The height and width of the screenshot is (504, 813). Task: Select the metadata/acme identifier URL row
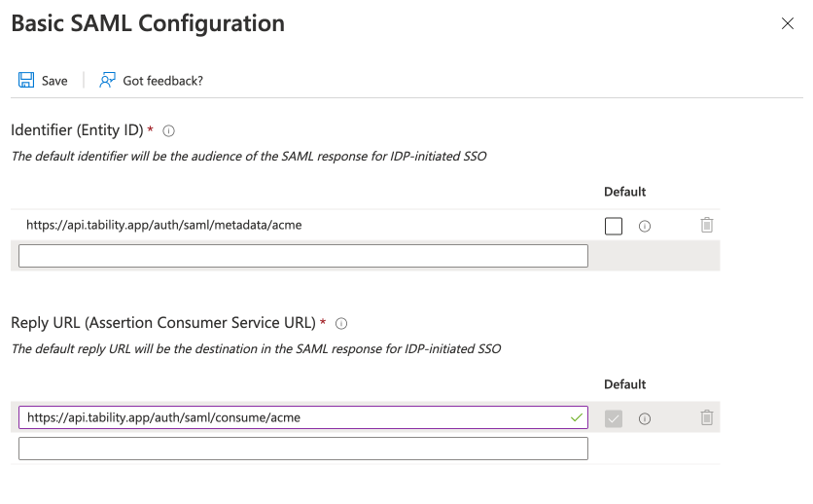164,225
